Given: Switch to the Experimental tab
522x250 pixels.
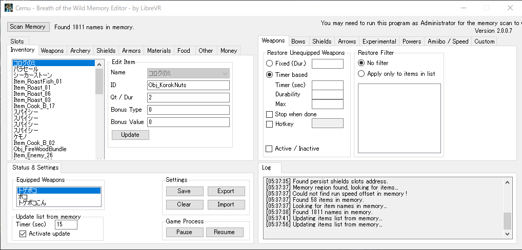Looking at the screenshot, I should 379,41.
